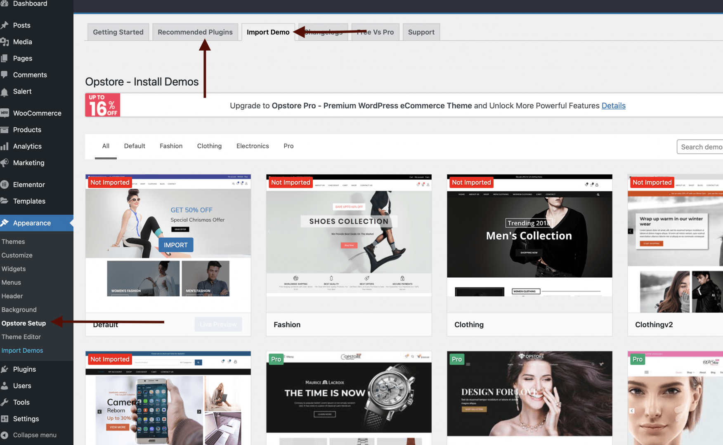Filter demos by Clothing category
Viewport: 723px width, 445px height.
pos(209,146)
